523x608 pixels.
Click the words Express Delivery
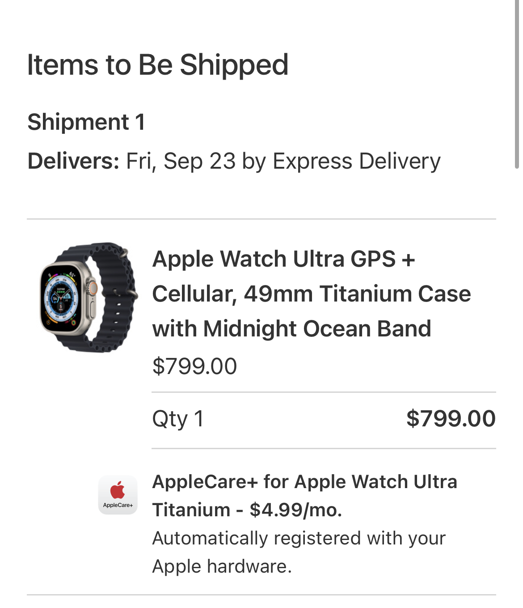[357, 161]
